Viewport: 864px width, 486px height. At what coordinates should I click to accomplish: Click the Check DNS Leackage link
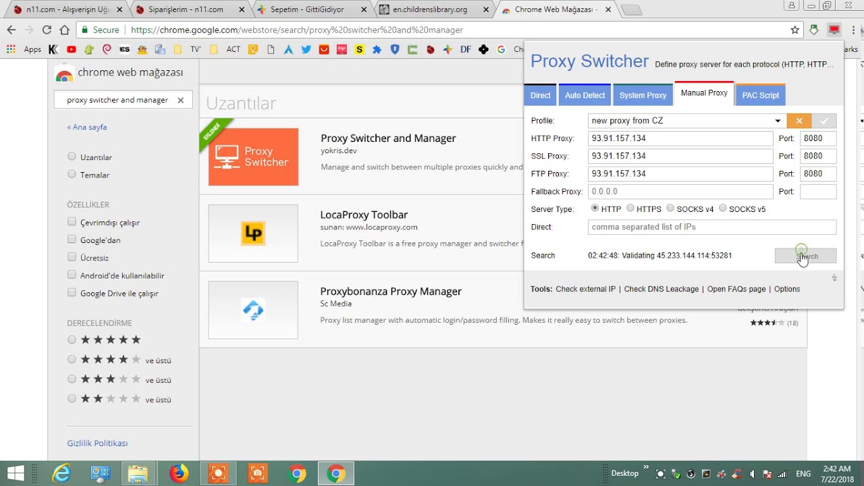click(x=661, y=289)
